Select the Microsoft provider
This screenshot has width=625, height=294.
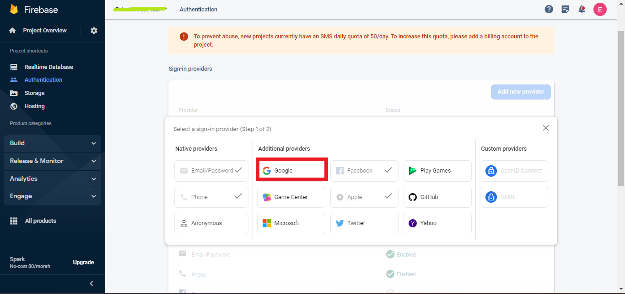coord(291,223)
